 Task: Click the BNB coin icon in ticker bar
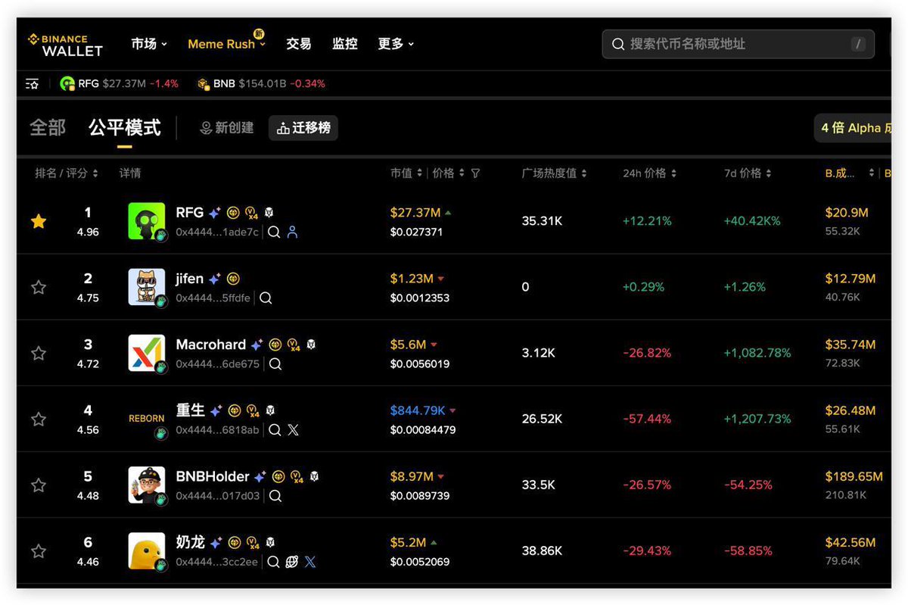tap(203, 84)
